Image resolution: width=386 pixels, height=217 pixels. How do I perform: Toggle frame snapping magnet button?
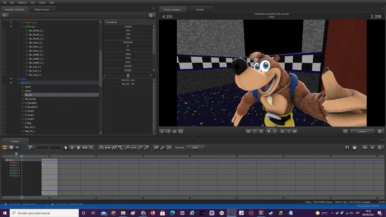pyautogui.click(x=355, y=148)
